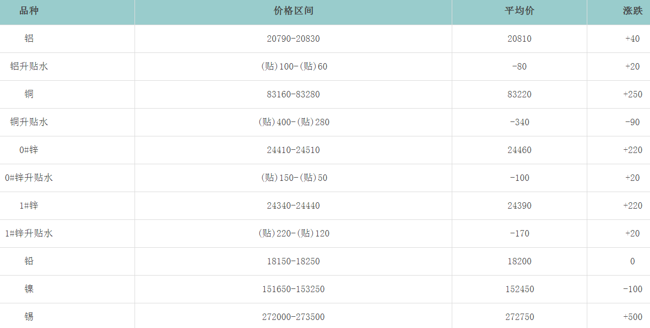Select the 镍 row label

click(29, 289)
